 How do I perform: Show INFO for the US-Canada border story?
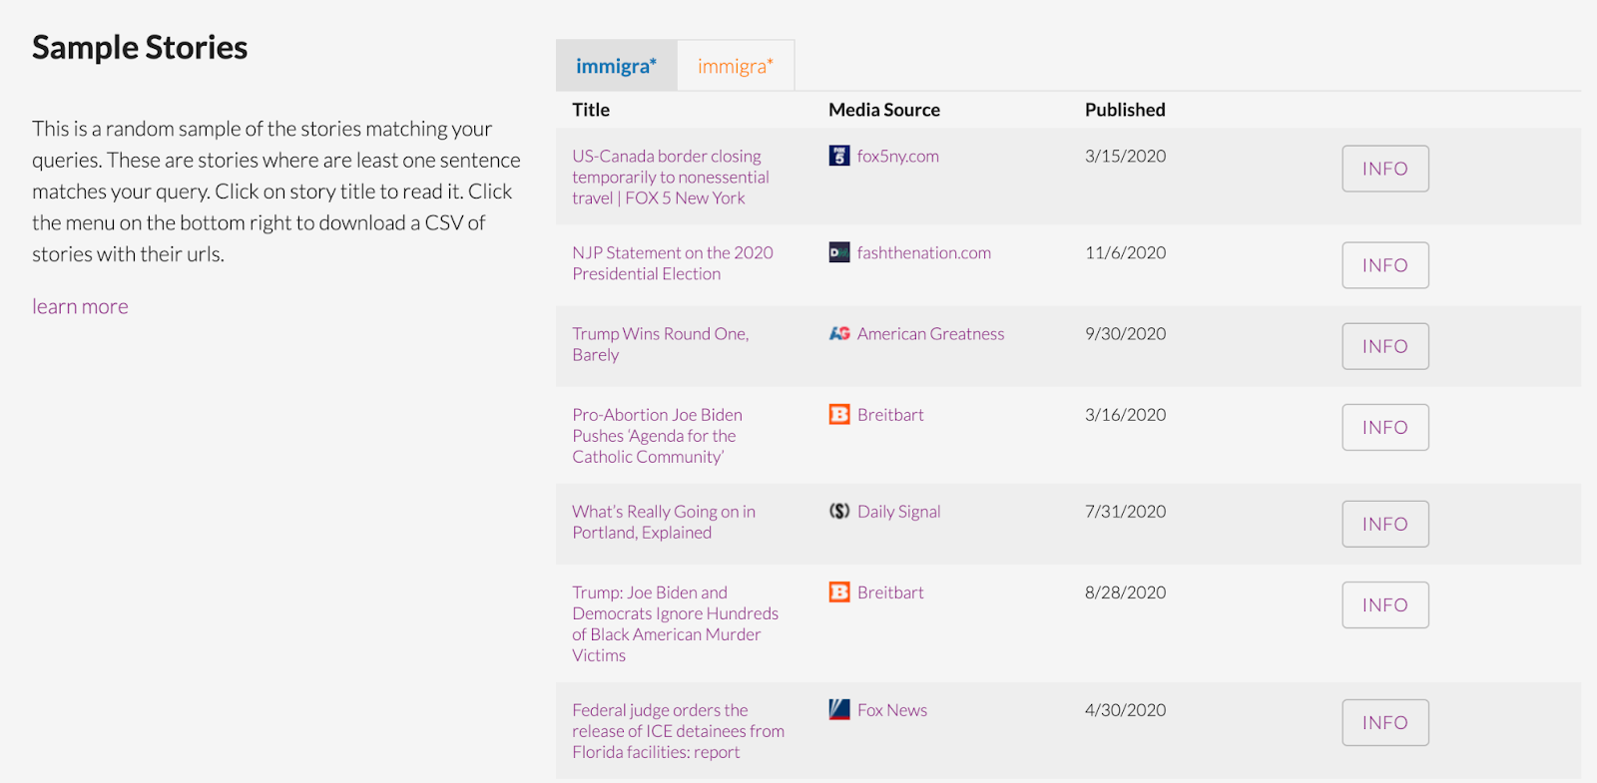click(x=1384, y=169)
